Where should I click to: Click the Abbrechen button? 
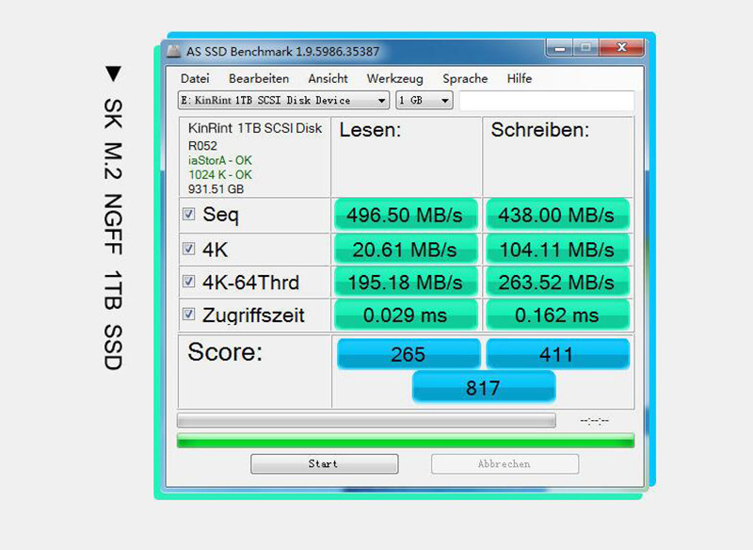(505, 463)
